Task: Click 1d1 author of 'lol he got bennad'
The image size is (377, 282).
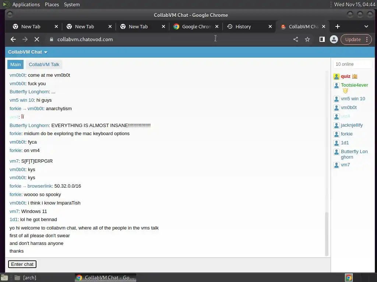Action: pyautogui.click(x=14, y=220)
